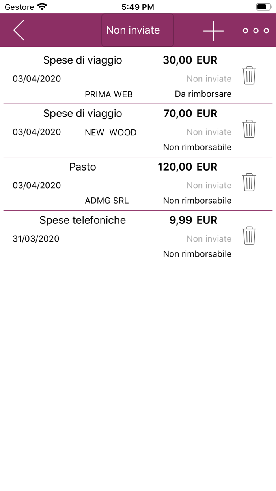Open the PRIMA WEB travel expense entry
The width and height of the screenshot is (276, 491).
(108, 94)
